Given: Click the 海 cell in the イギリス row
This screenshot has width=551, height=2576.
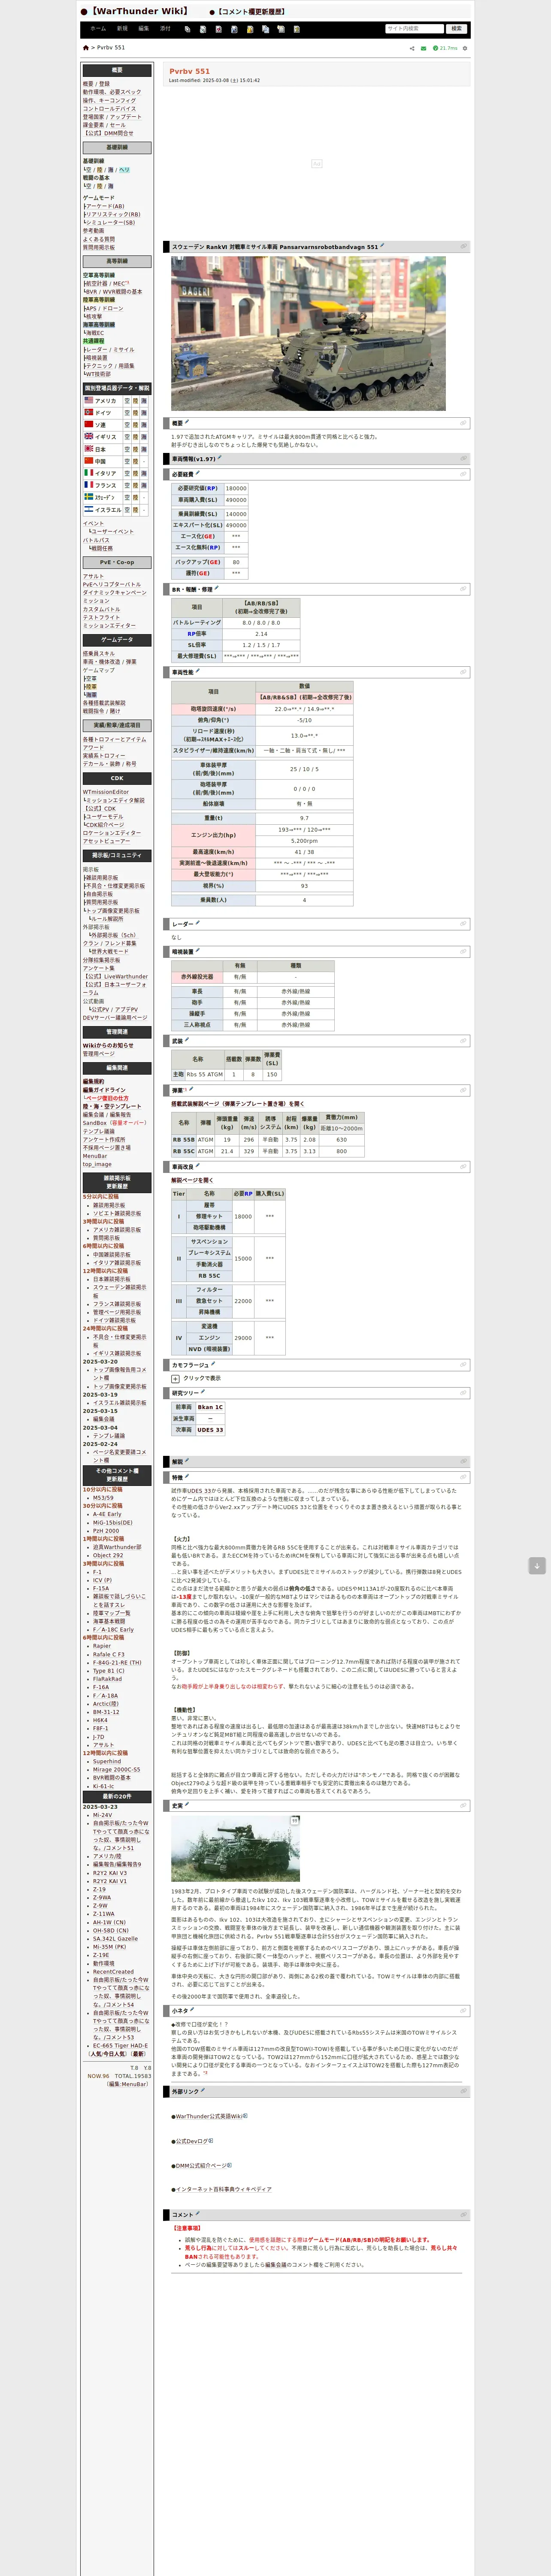Looking at the screenshot, I should point(144,437).
